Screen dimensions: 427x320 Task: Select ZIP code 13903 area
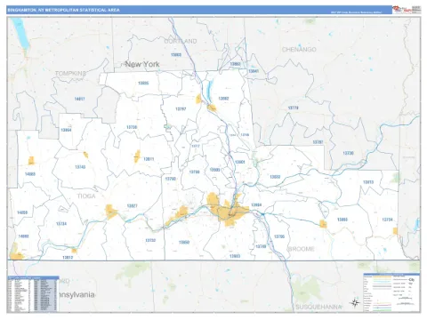pos(235,256)
